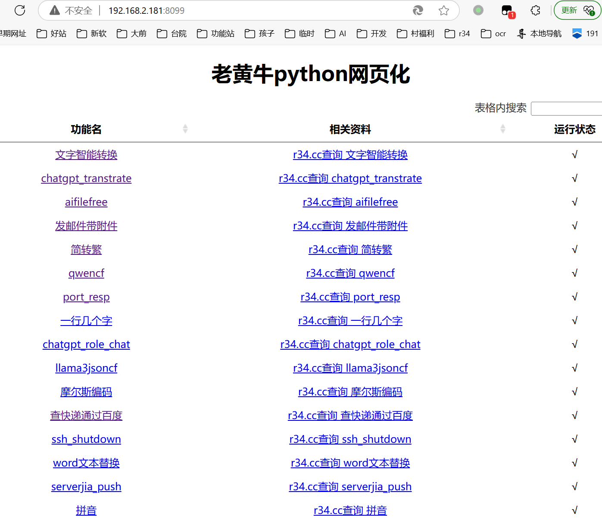Sort table by 功能名 column arrows

point(185,129)
